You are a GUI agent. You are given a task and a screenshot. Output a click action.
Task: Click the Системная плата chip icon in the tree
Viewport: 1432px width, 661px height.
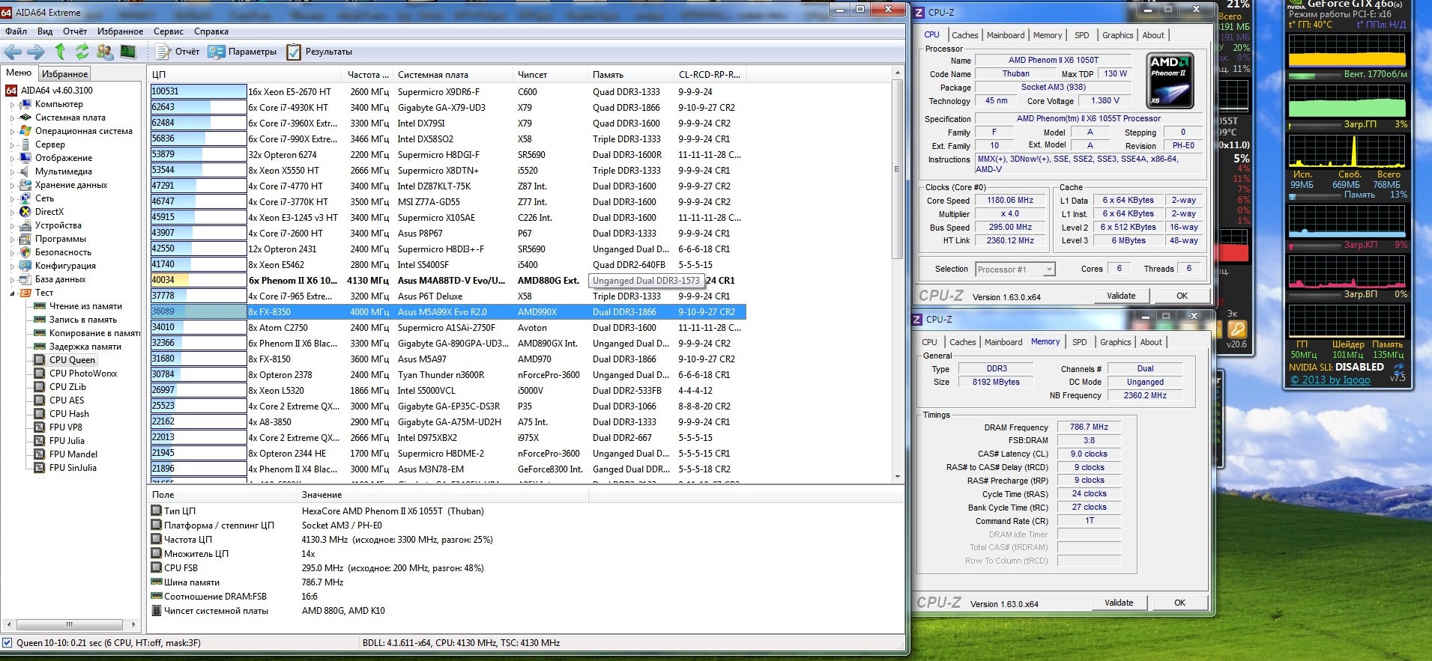tap(25, 118)
